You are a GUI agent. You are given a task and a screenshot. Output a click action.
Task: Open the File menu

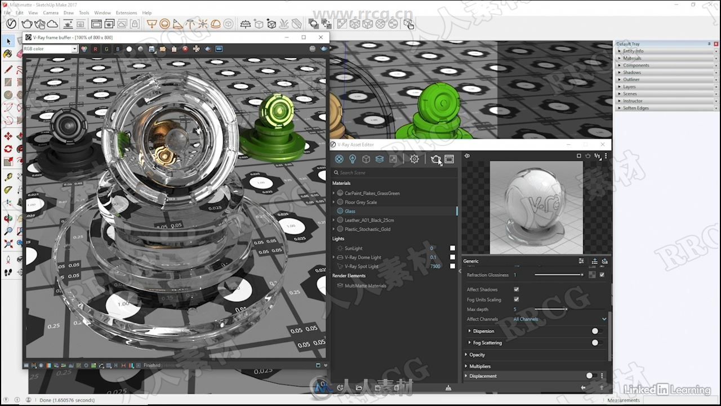(7, 12)
